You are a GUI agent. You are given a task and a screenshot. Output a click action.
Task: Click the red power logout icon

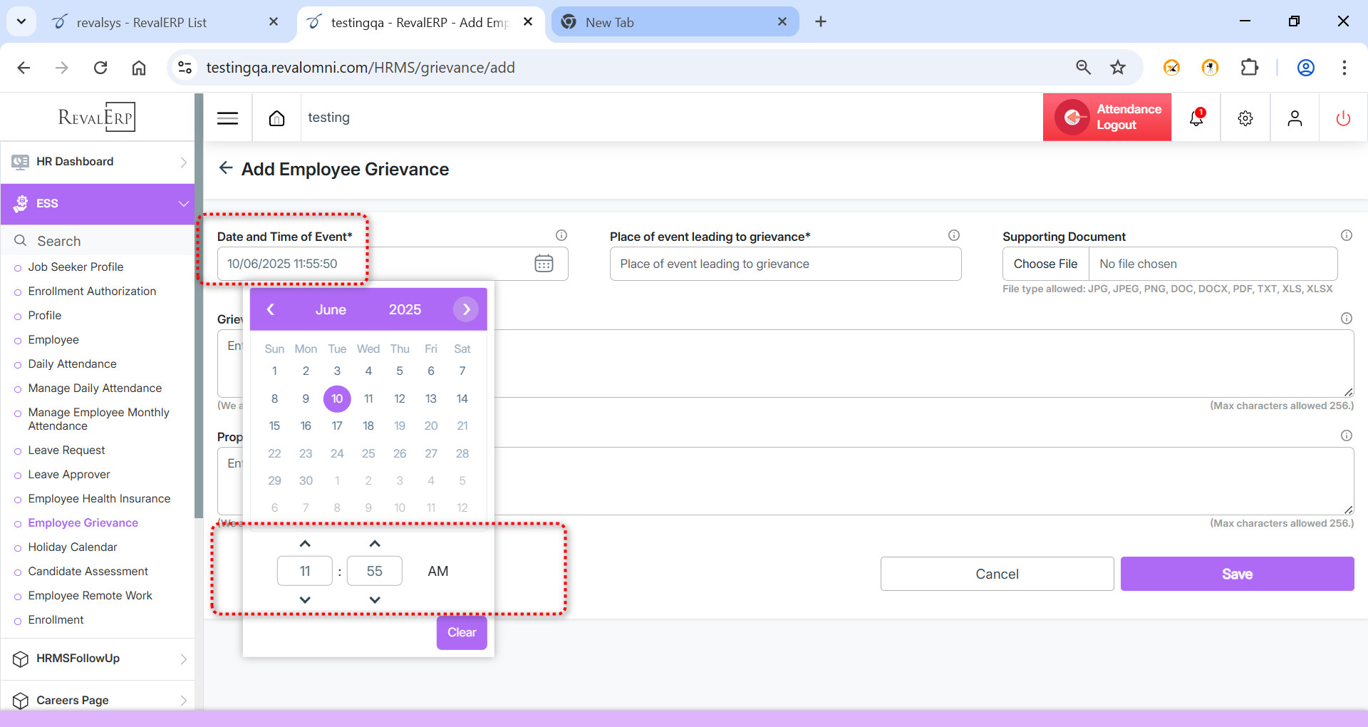coord(1343,118)
